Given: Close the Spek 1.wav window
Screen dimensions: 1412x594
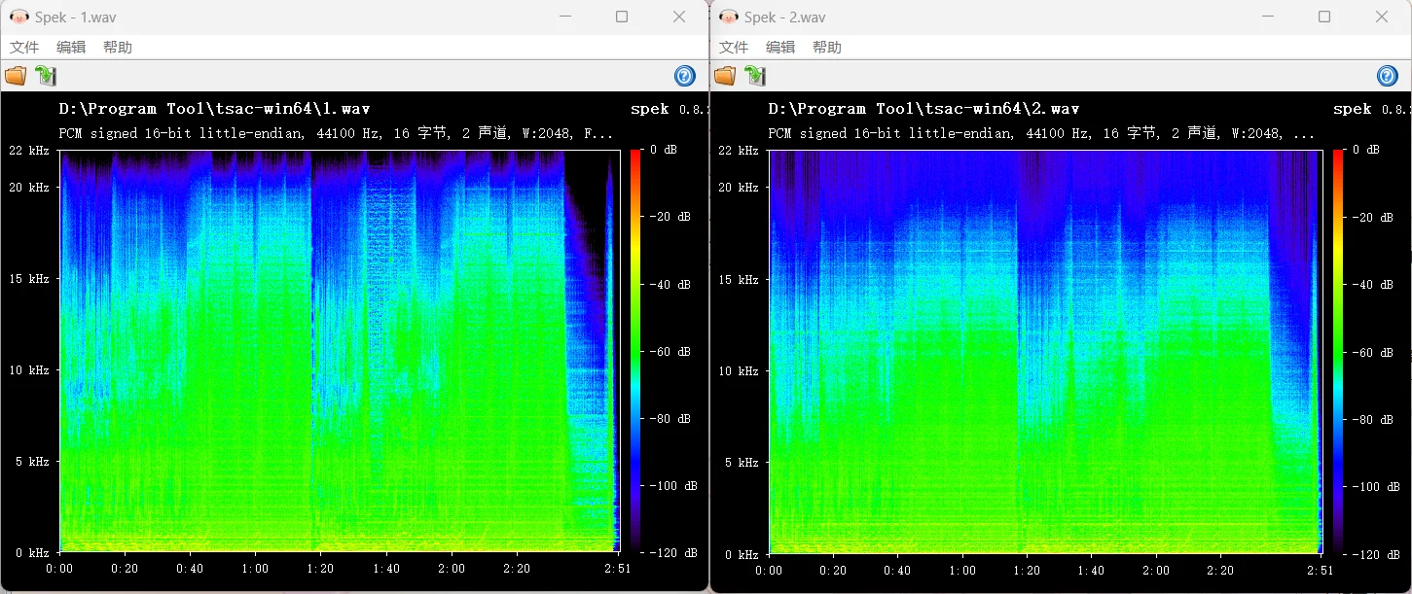Looking at the screenshot, I should (679, 17).
